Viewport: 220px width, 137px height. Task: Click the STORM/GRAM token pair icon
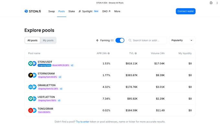click(32, 75)
